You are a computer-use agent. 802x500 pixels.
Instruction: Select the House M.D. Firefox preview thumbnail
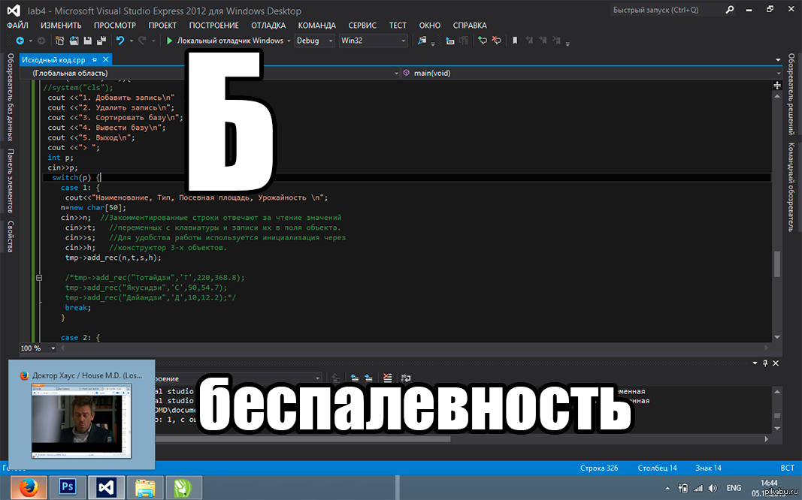(81, 421)
